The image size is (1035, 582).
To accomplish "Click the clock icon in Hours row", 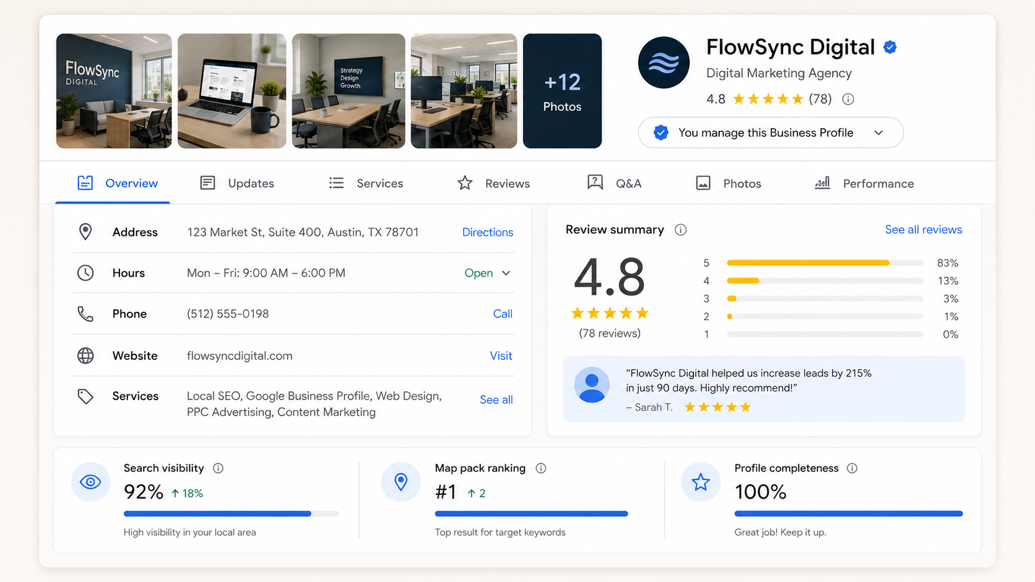I will tap(85, 273).
